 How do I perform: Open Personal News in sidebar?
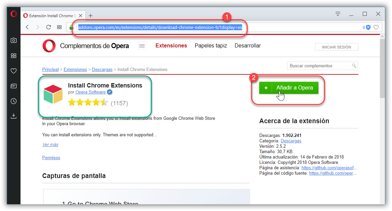[13, 86]
